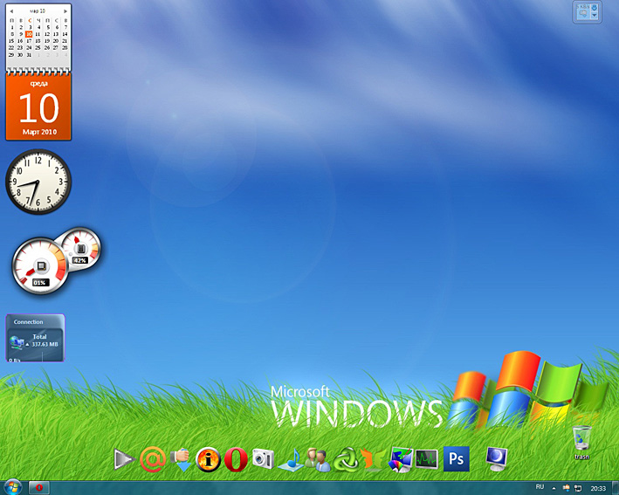
Task: Open the orange and green butterfly icon
Action: pyautogui.click(x=373, y=459)
